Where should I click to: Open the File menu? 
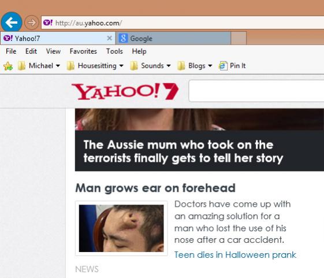point(11,51)
